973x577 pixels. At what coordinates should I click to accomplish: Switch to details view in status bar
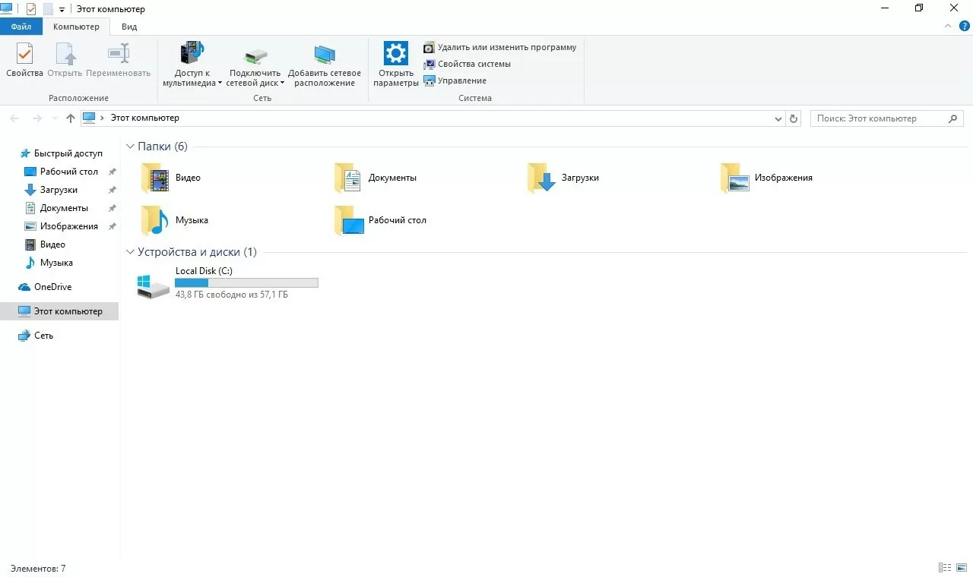pyautogui.click(x=945, y=568)
